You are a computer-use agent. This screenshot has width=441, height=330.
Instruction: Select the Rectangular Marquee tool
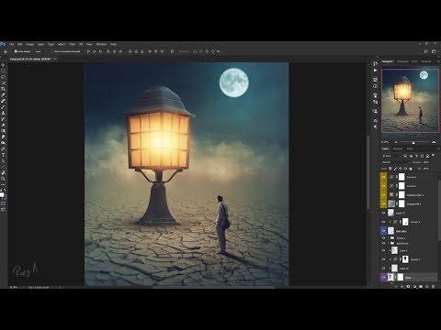(x=3, y=71)
